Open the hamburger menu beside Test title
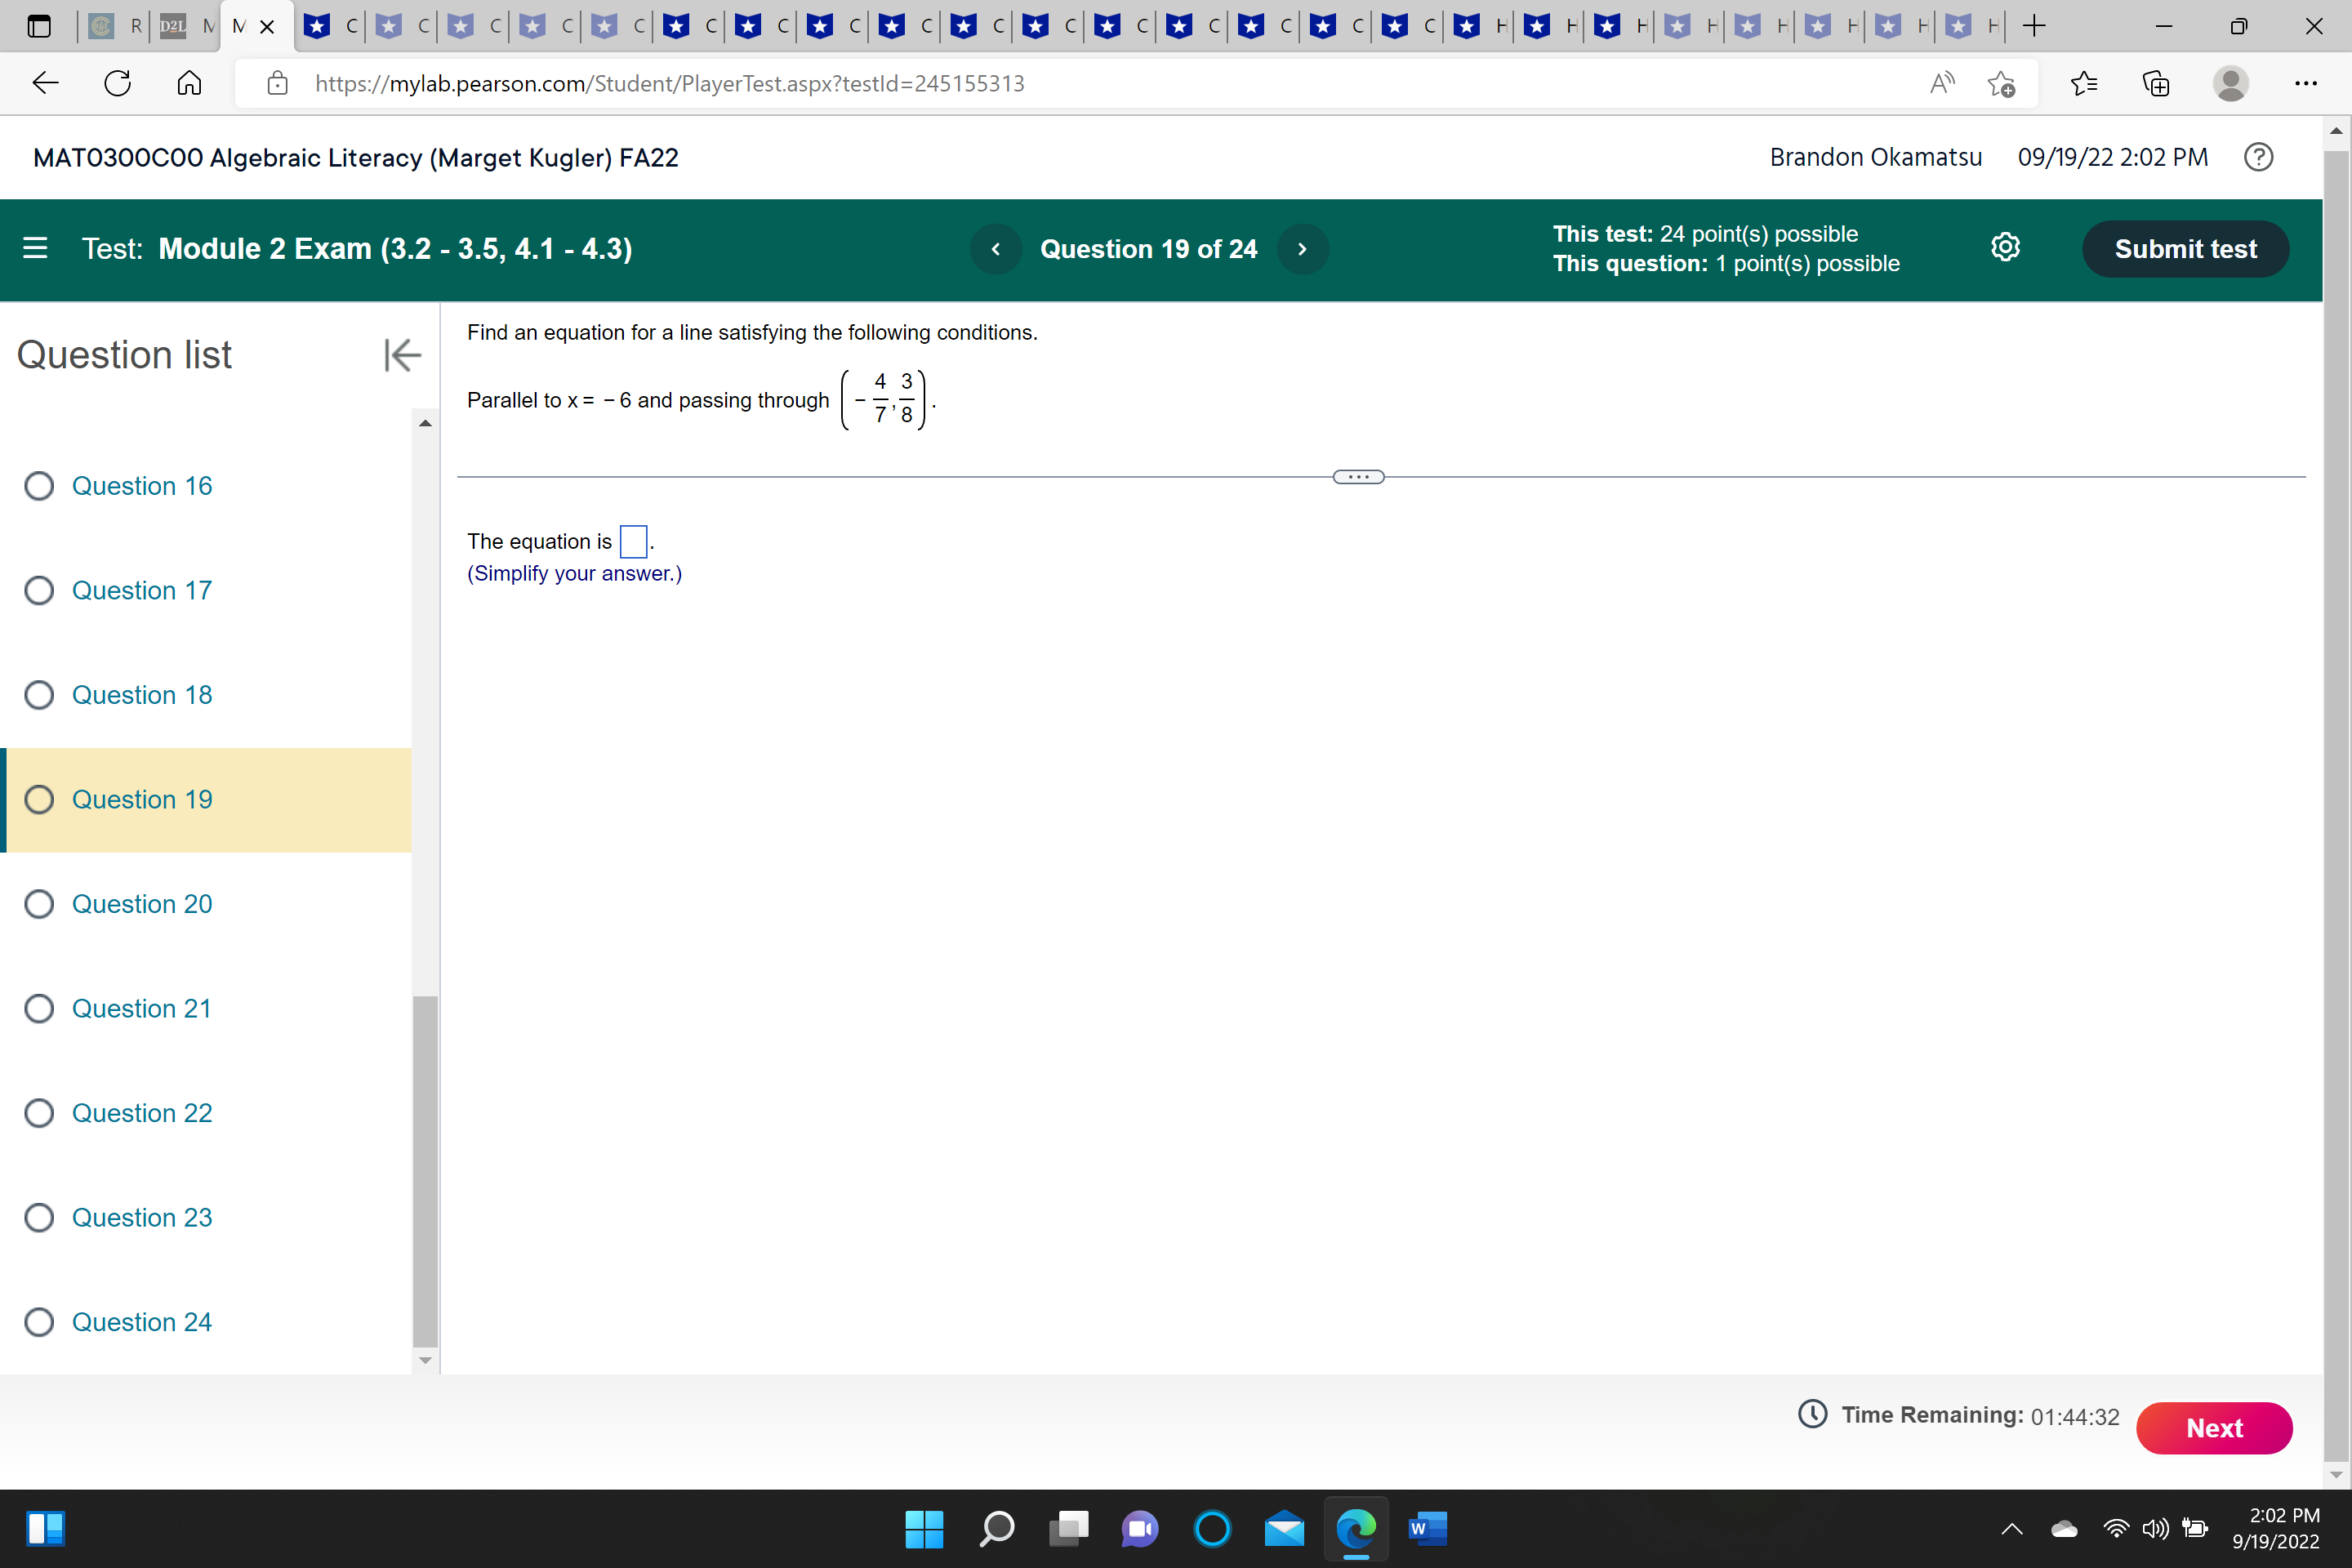 (x=35, y=248)
